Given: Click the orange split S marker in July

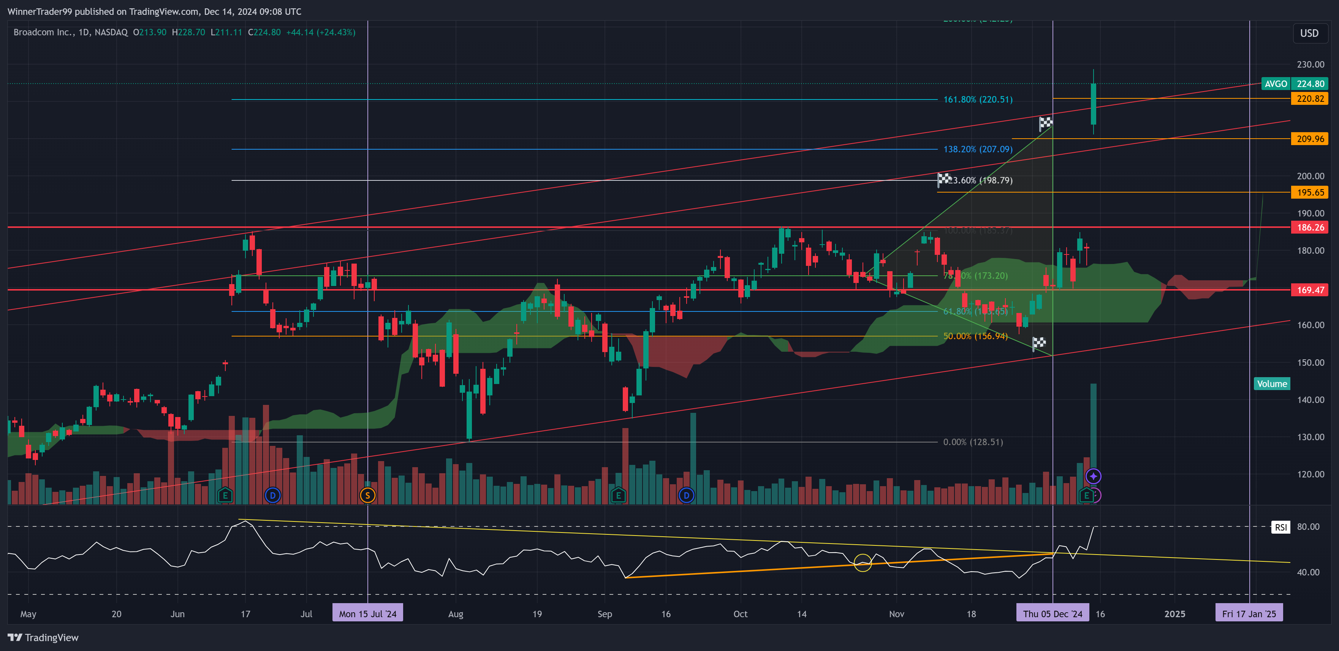Looking at the screenshot, I should tap(367, 496).
